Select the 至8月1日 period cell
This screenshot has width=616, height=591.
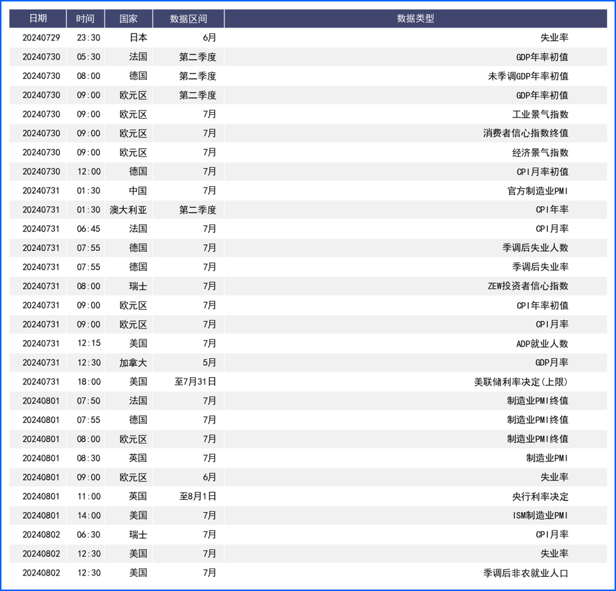tap(198, 497)
